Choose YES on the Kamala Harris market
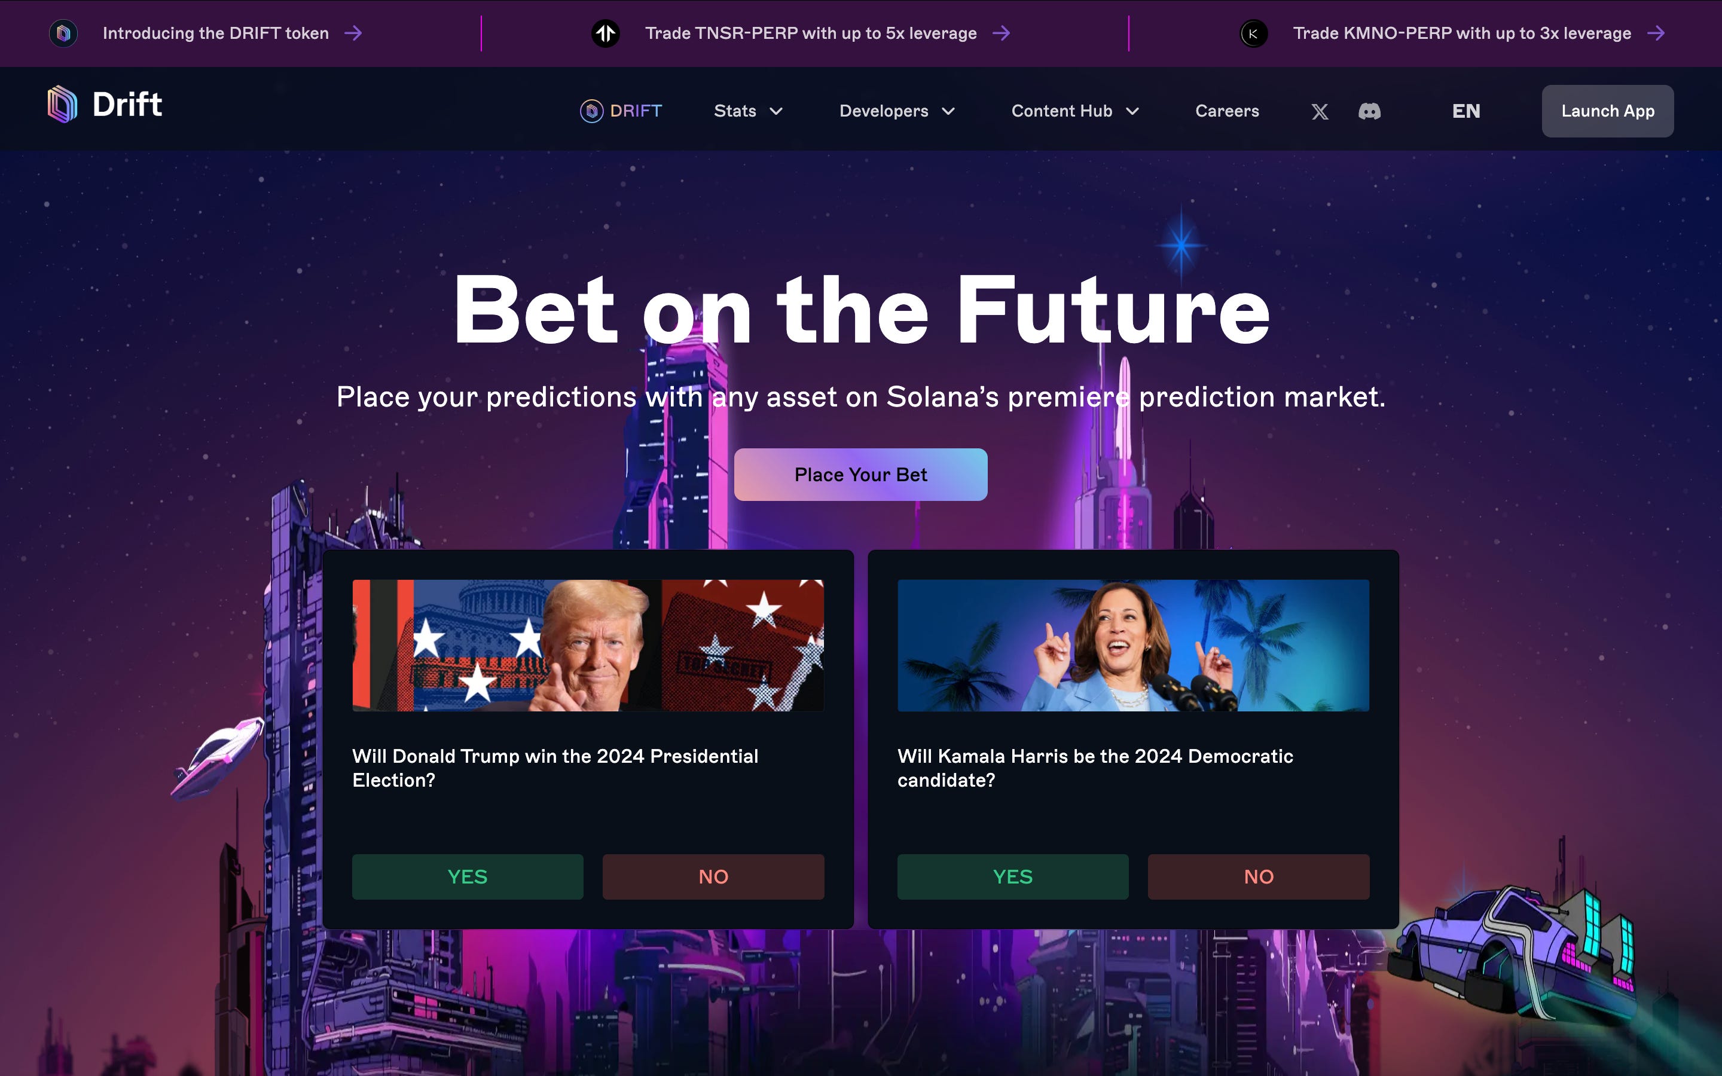1722x1076 pixels. [1012, 877]
